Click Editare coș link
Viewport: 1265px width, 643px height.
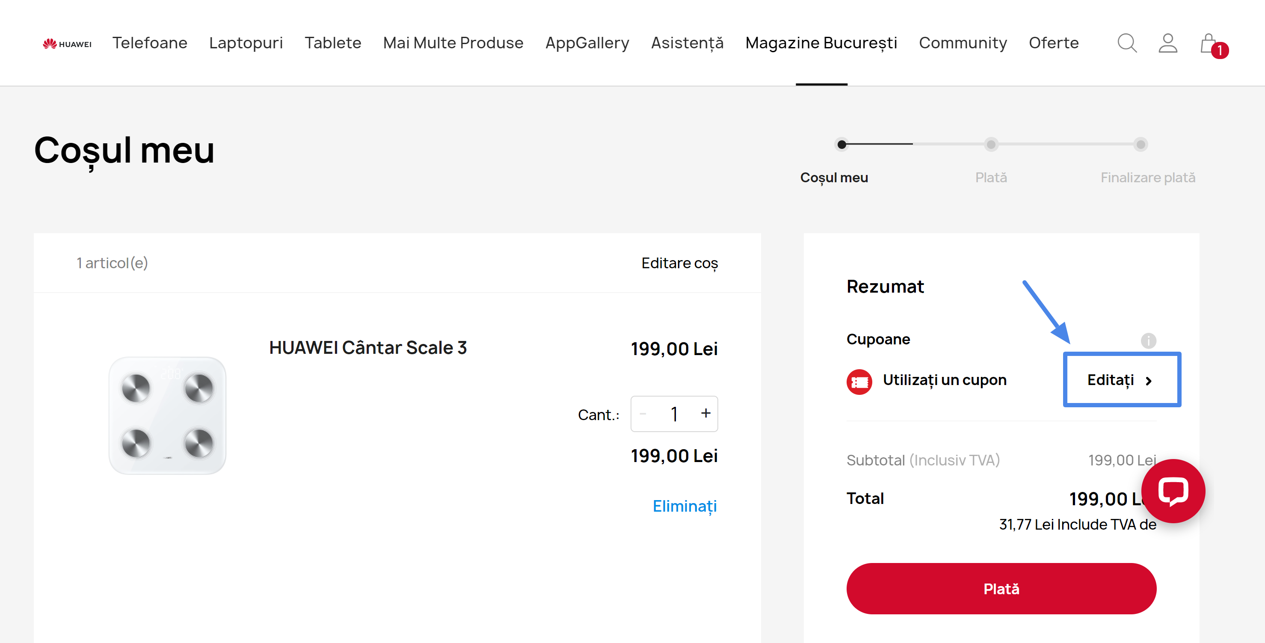click(x=679, y=263)
